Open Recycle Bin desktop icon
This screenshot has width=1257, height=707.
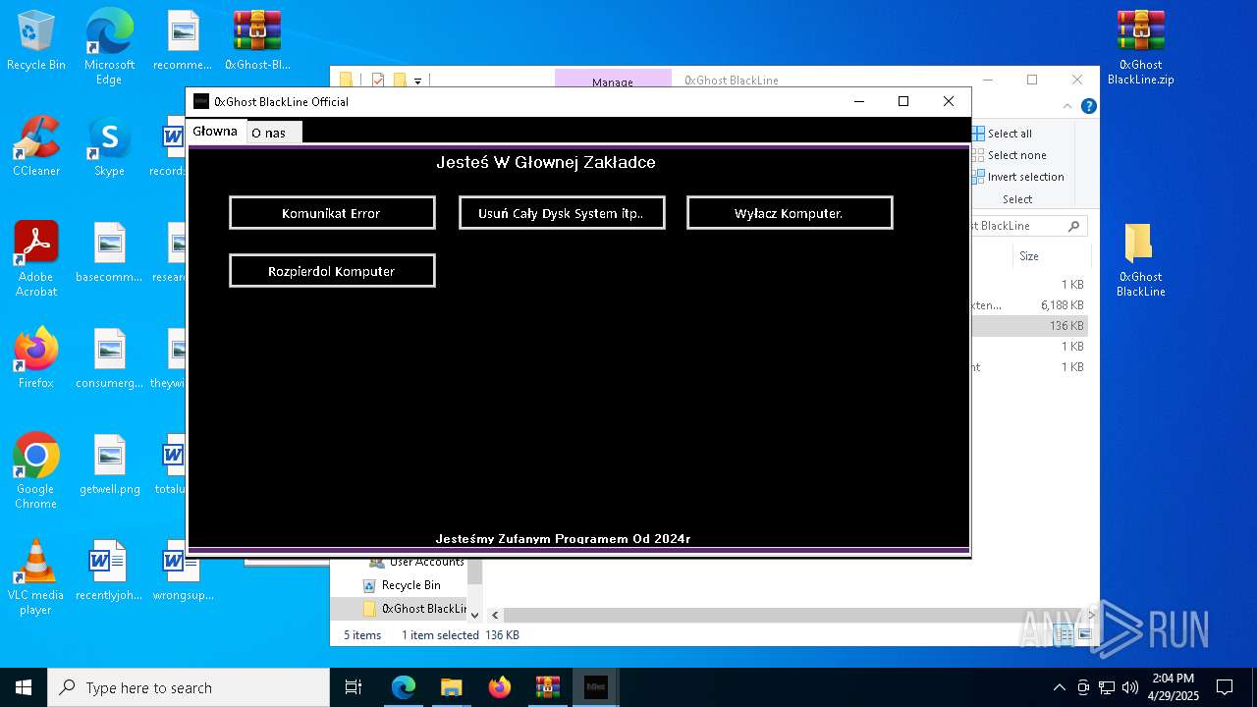tap(35, 41)
